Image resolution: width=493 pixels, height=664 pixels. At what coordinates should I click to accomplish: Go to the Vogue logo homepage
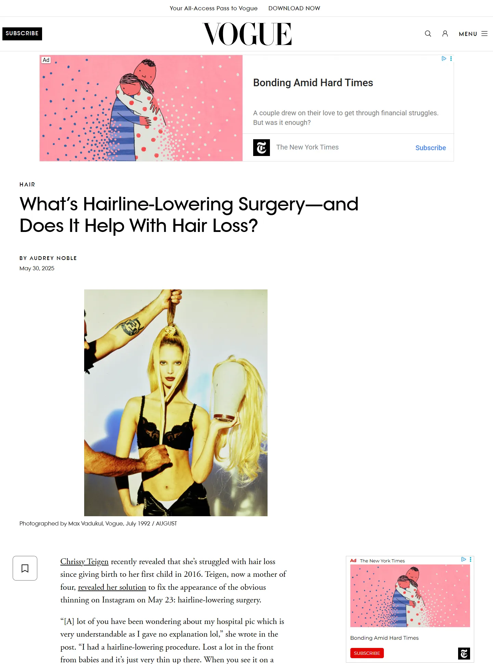(247, 34)
